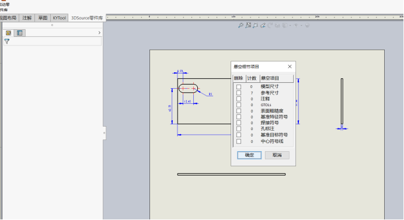This screenshot has width=404, height=220.
Task: Select the 基准目标符号 row label
Action: (x=274, y=135)
